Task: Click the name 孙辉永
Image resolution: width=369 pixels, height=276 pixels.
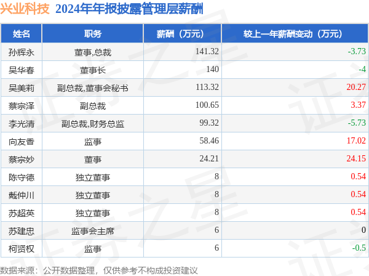Action: tap(22, 52)
